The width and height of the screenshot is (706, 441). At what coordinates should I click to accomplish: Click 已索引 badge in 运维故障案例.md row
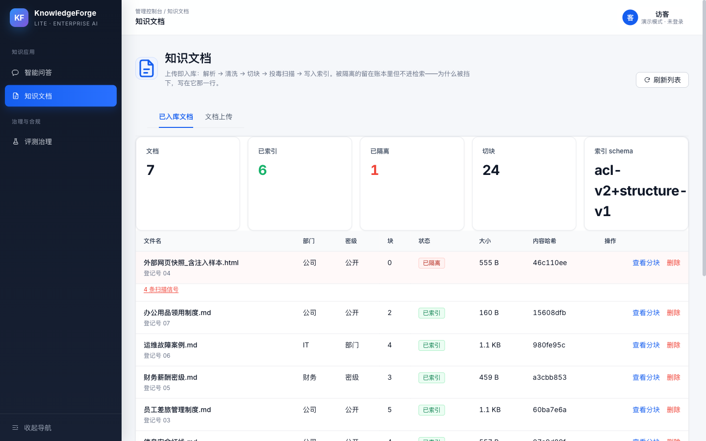(431, 345)
